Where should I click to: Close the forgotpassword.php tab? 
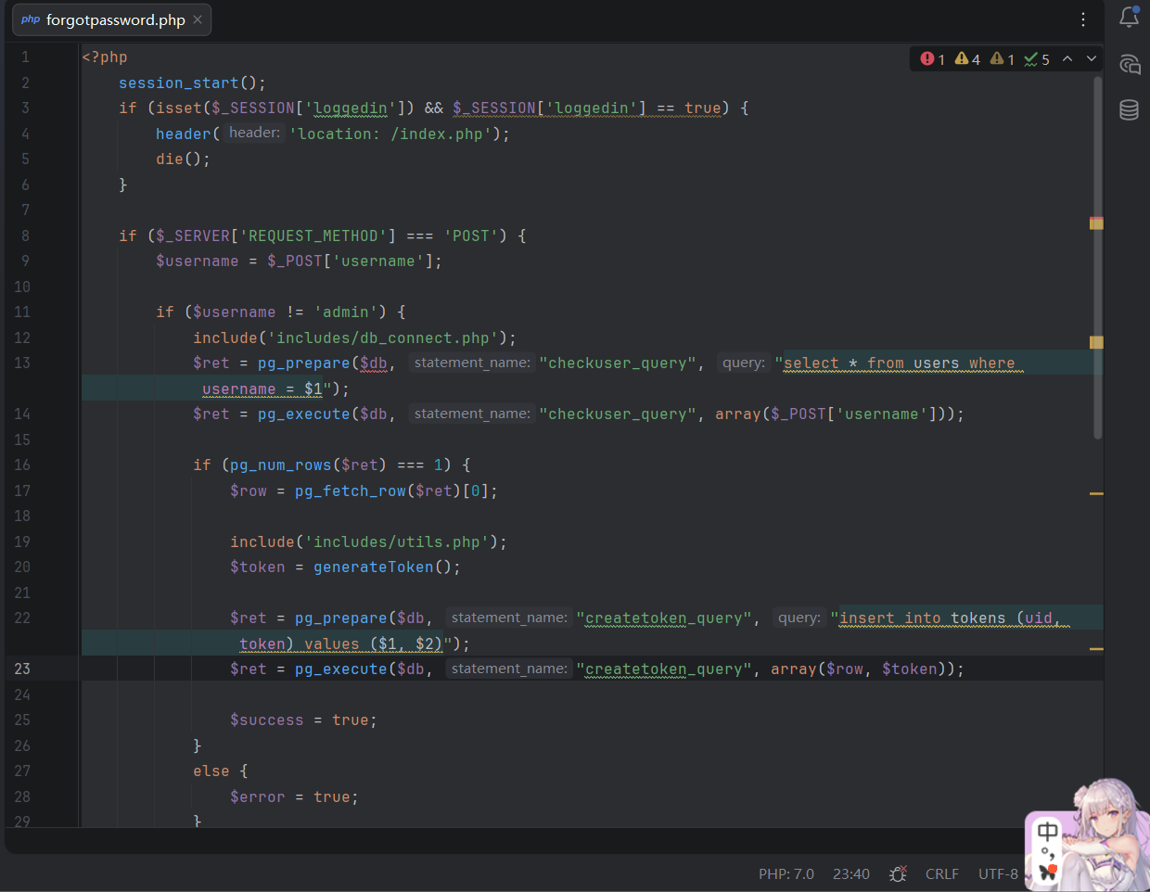coord(198,19)
